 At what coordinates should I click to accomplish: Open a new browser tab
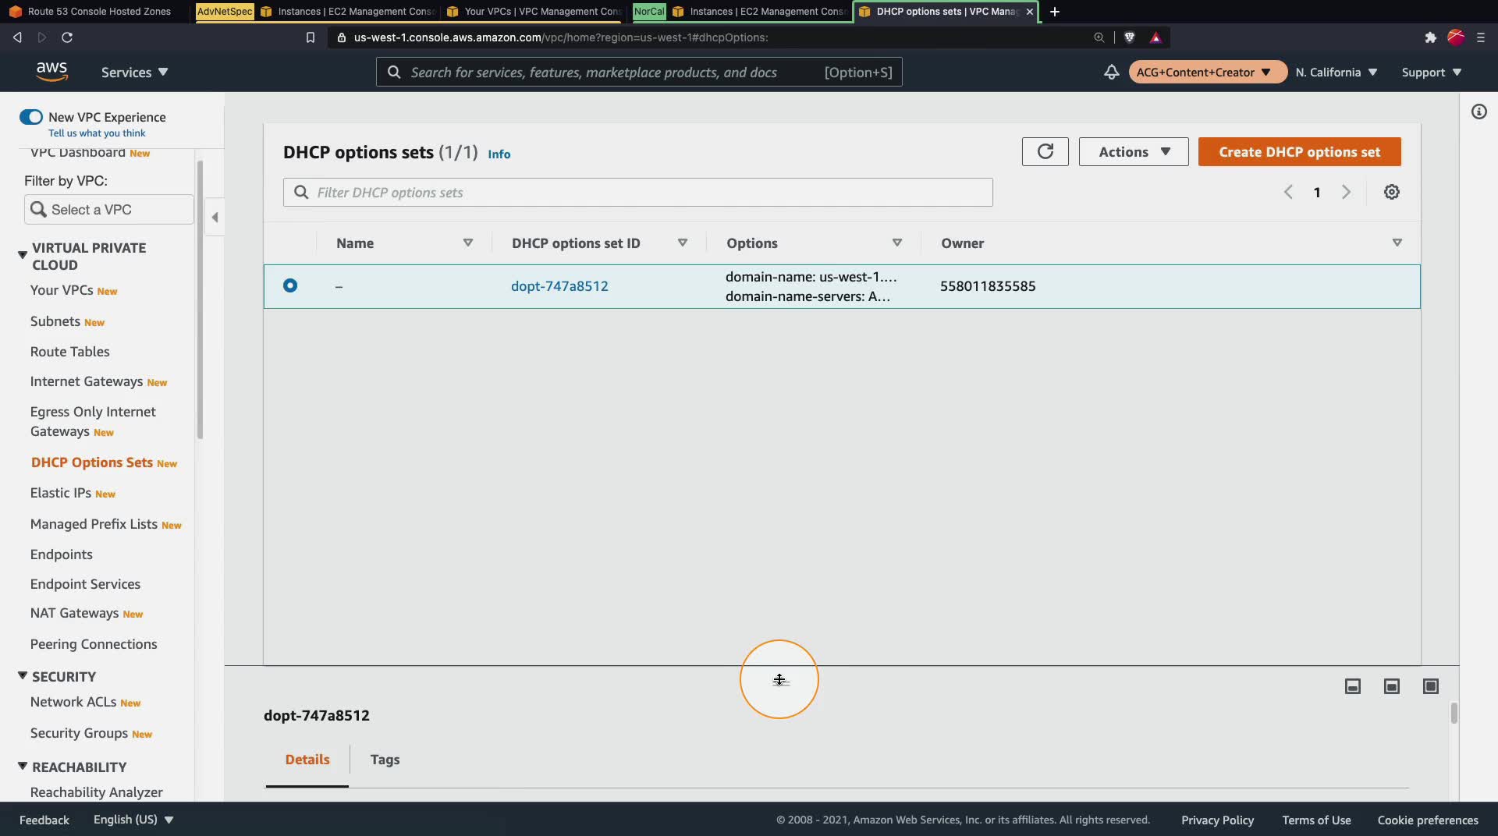point(1055,12)
